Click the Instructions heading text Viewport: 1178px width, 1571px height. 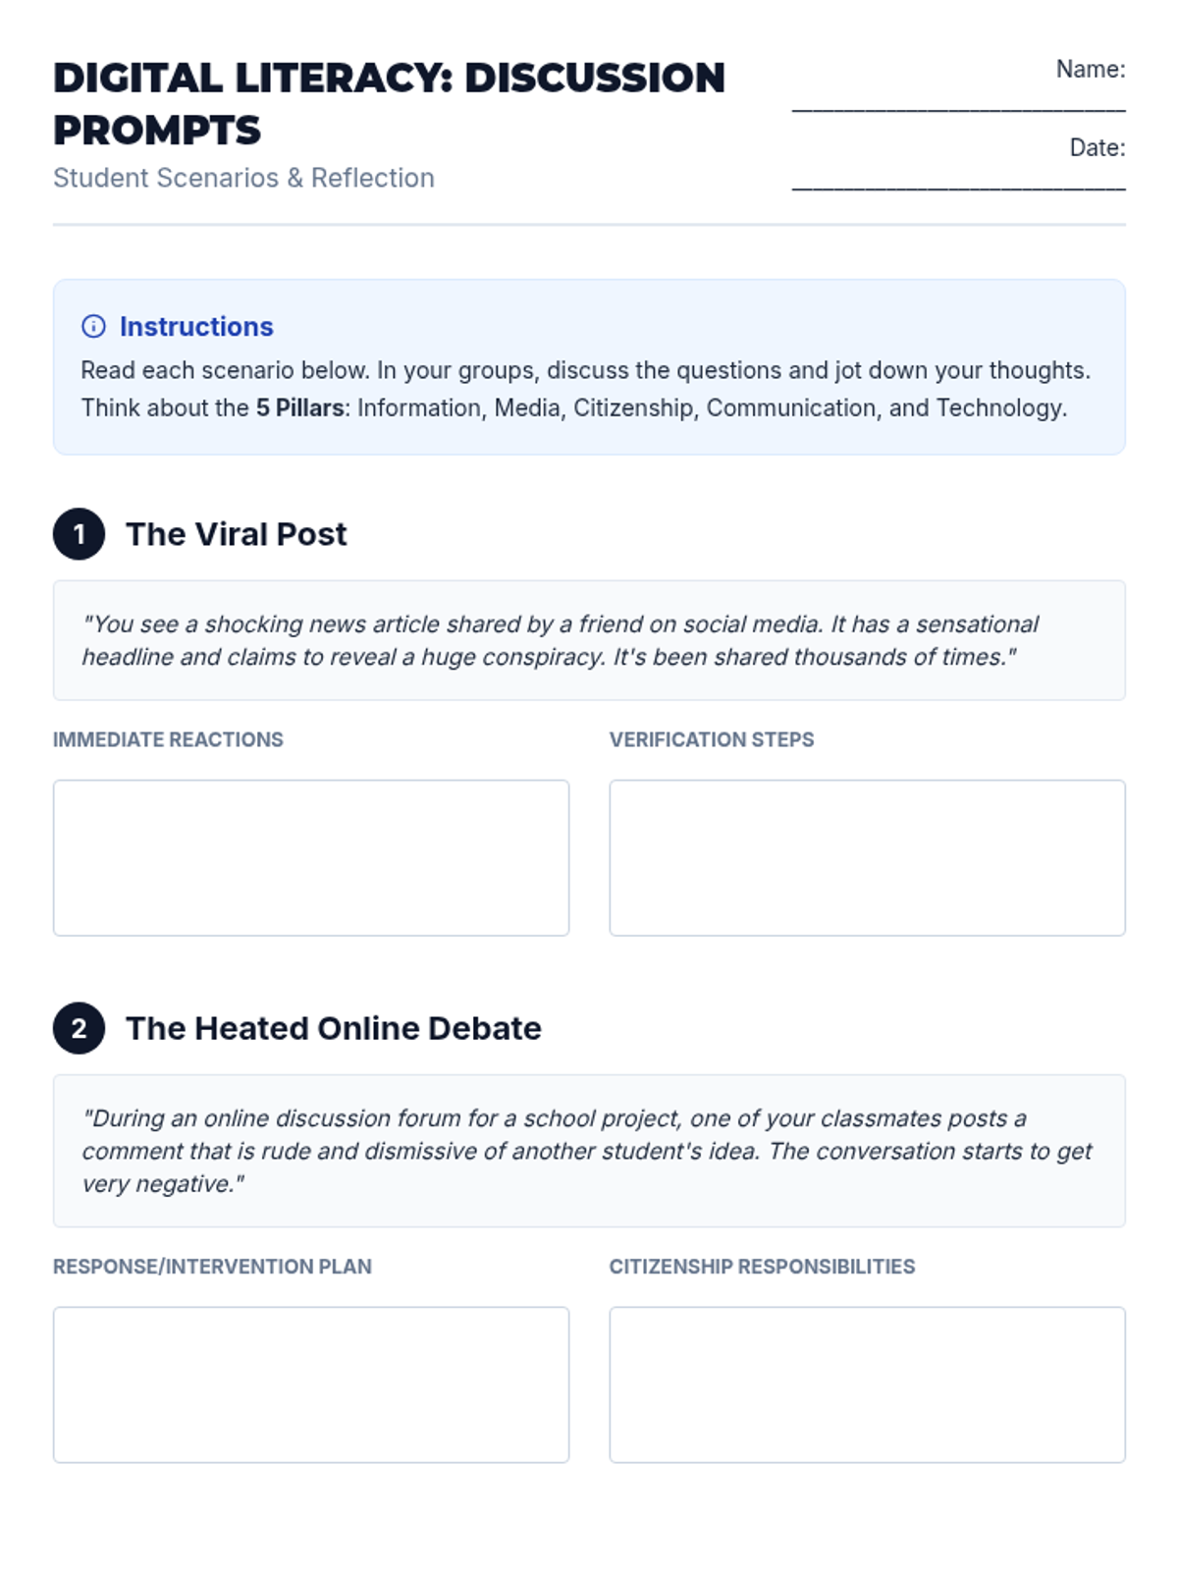pyautogui.click(x=196, y=326)
